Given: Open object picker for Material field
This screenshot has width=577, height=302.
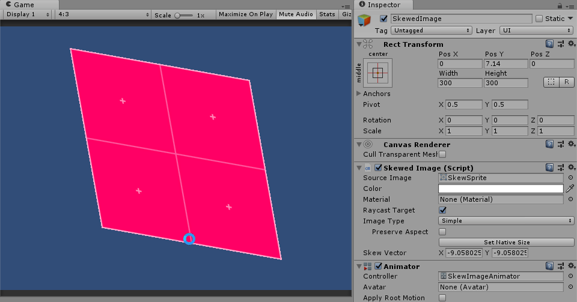Looking at the screenshot, I should click(570, 199).
